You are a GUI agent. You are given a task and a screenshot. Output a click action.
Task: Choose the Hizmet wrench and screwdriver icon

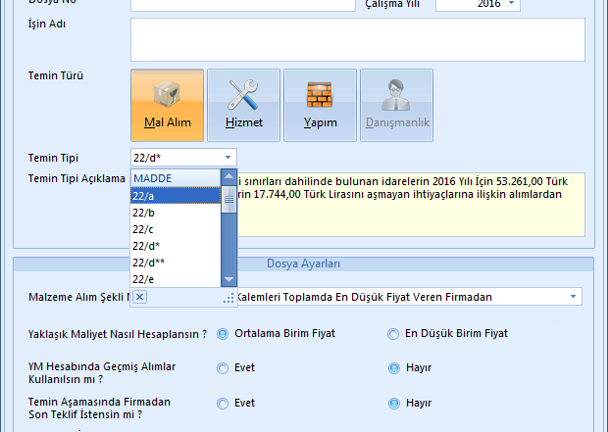click(243, 105)
